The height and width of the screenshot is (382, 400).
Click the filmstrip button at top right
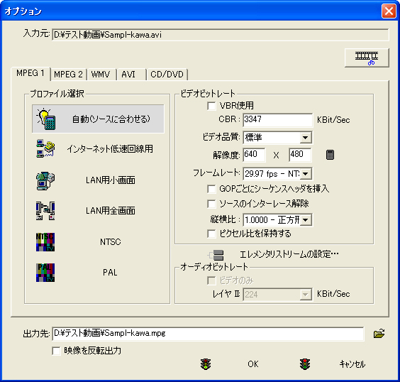pyautogui.click(x=367, y=58)
